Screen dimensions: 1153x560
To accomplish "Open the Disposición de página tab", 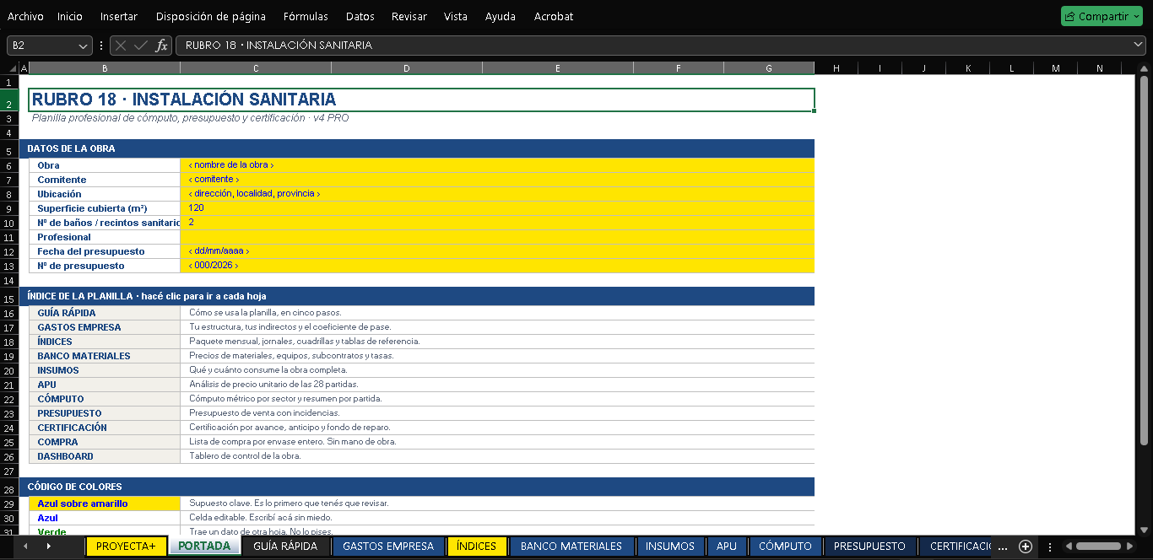I will pos(211,16).
